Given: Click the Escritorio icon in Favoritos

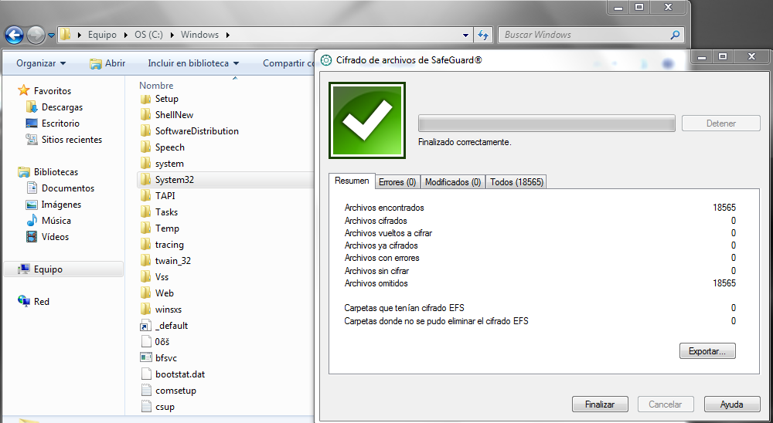Looking at the screenshot, I should pyautogui.click(x=31, y=123).
